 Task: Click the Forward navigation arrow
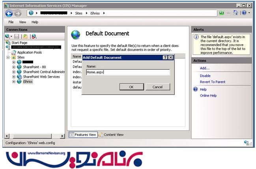tap(18, 13)
